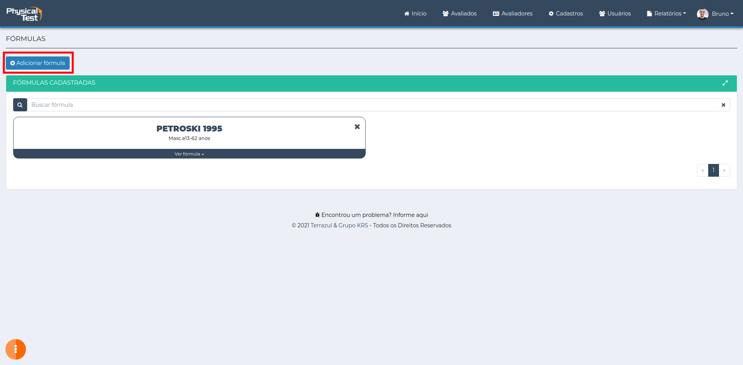Open the Relatórios dropdown menu

[x=666, y=14]
